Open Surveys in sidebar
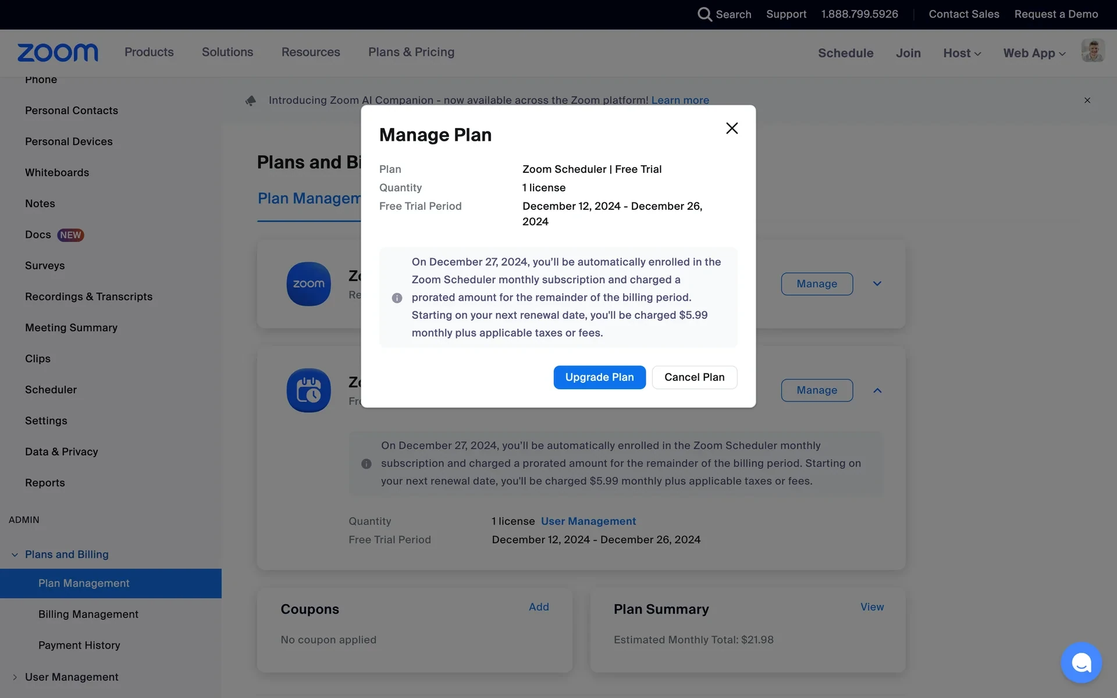Screen dimensions: 1117x698 (45, 266)
